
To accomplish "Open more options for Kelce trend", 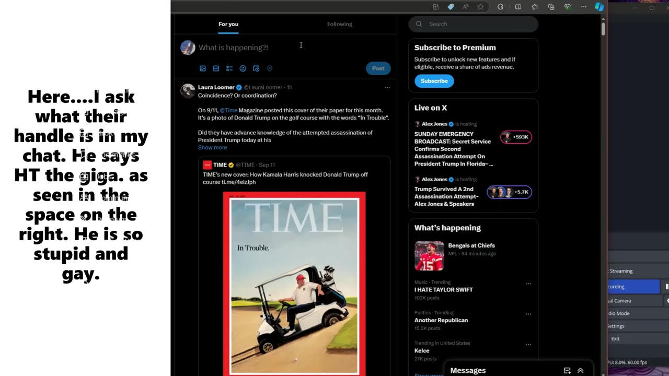I will point(528,344).
